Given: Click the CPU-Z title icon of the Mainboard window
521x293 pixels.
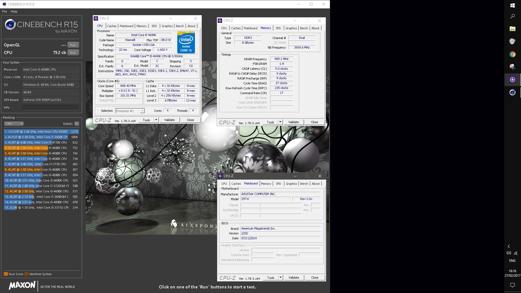Looking at the screenshot, I should tap(220, 176).
